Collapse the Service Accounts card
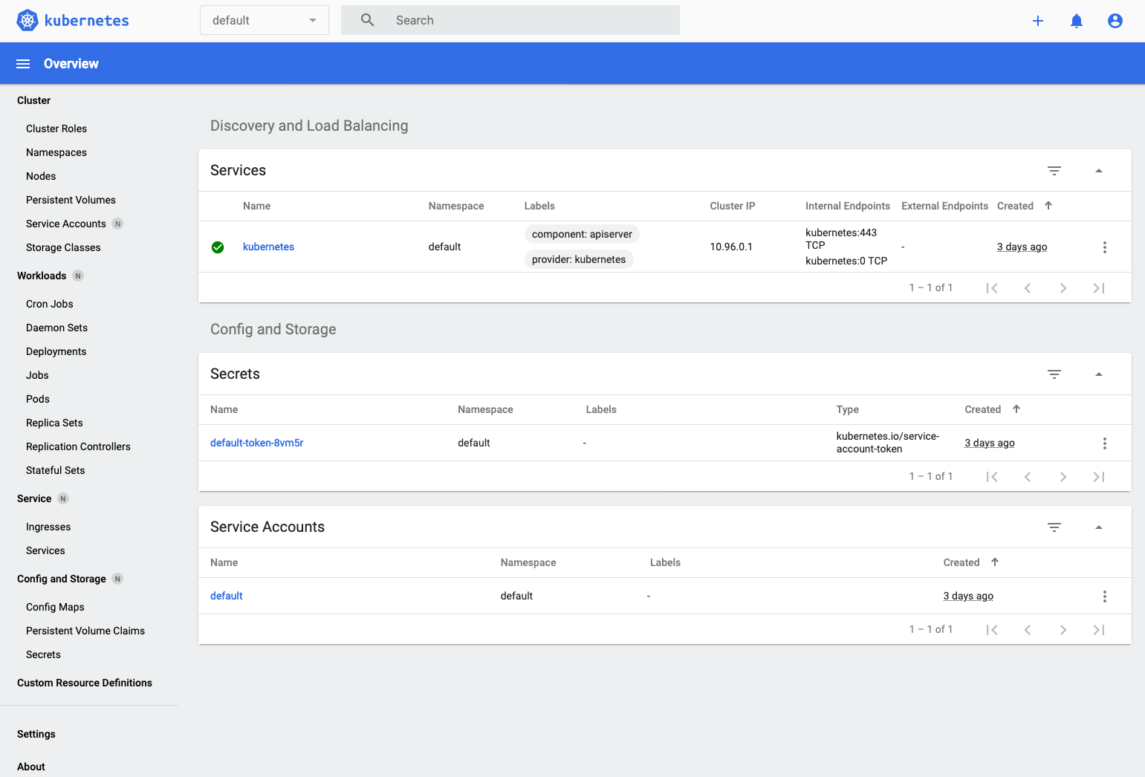1145x777 pixels. point(1099,527)
